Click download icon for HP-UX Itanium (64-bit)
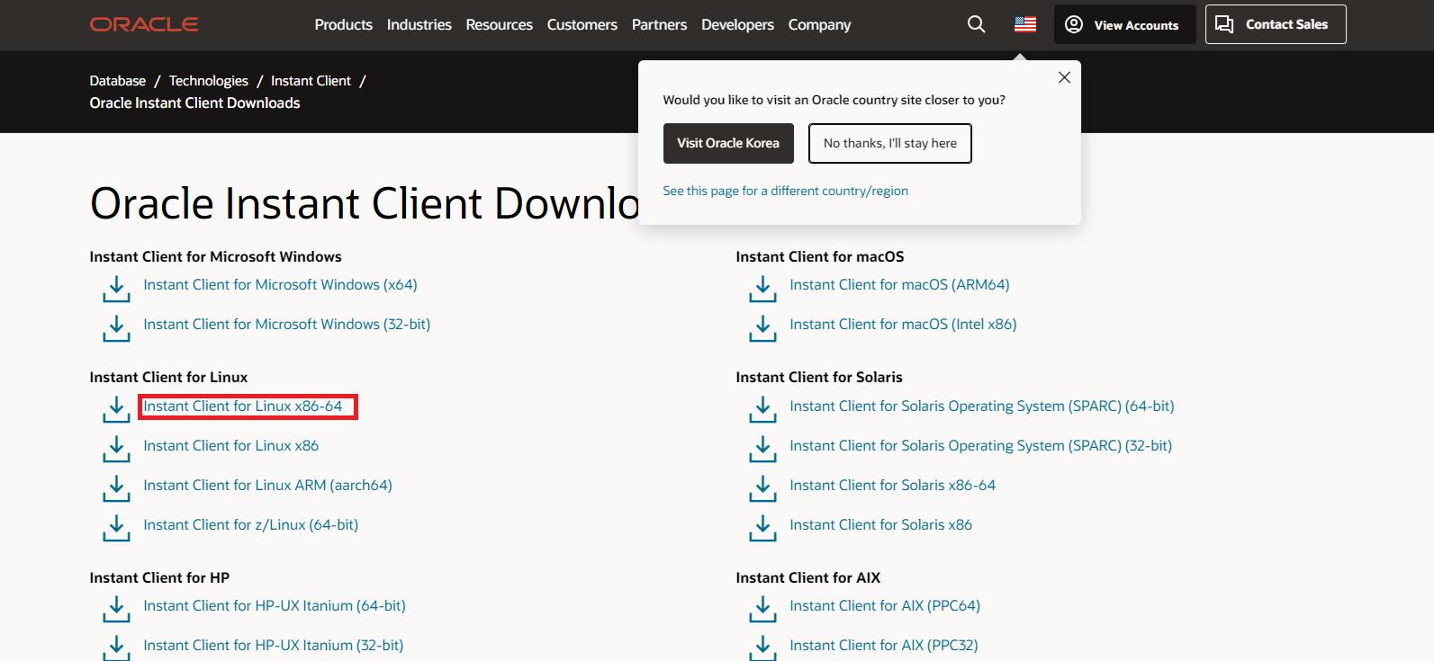The image size is (1434, 661). 116,609
